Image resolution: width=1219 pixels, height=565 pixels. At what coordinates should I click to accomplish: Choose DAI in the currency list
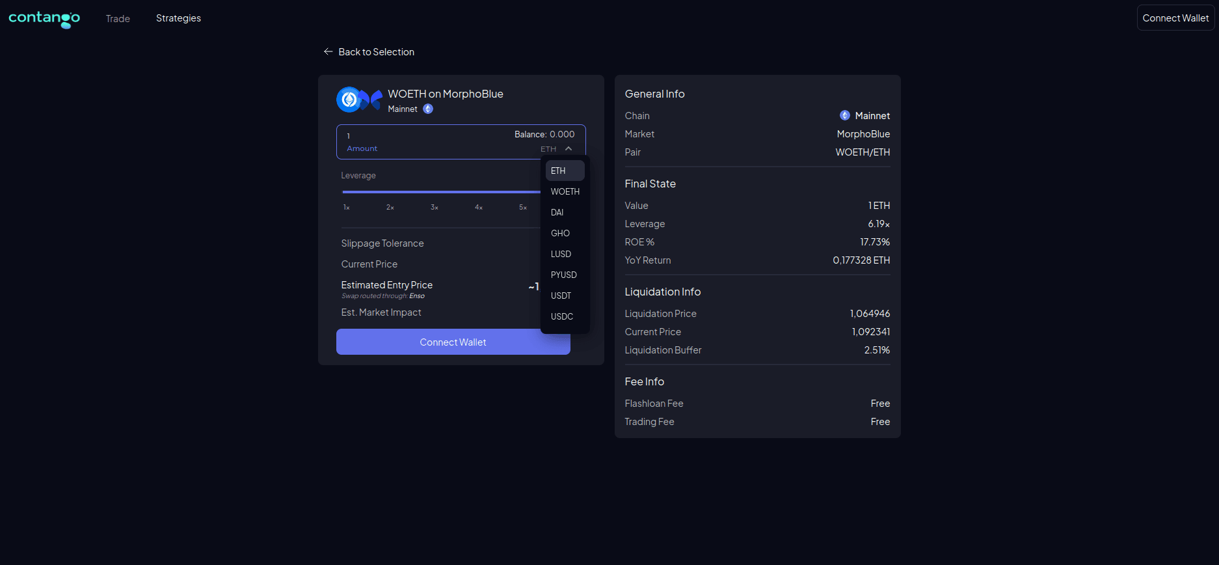pyautogui.click(x=565, y=212)
